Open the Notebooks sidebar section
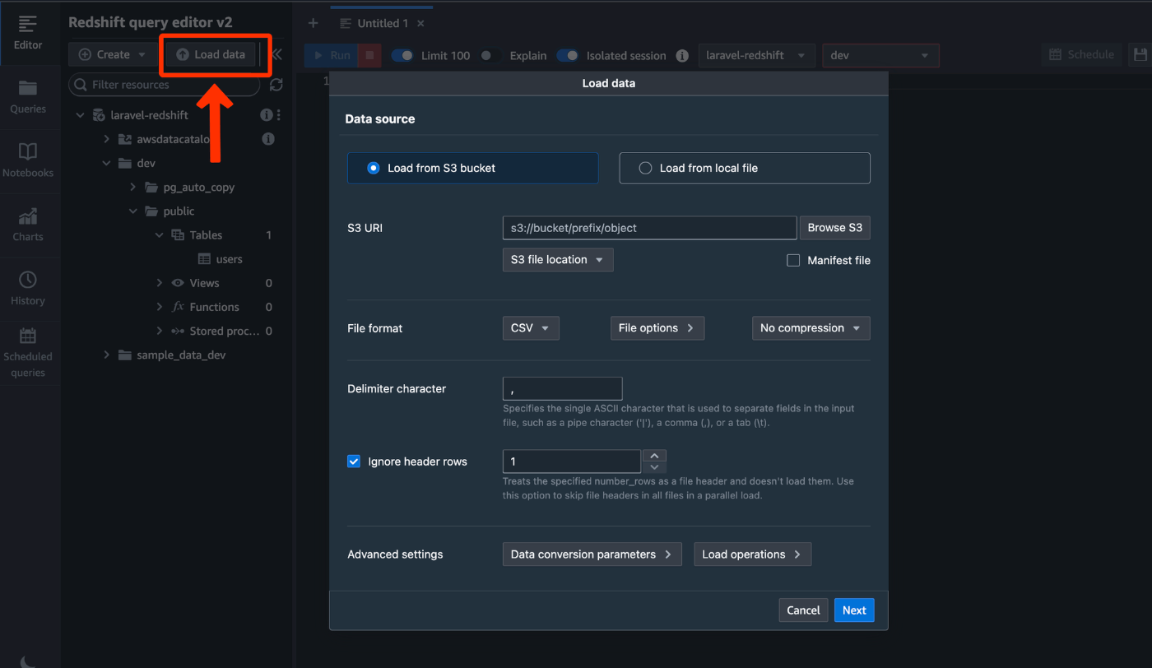Image resolution: width=1152 pixels, height=668 pixels. 28,160
